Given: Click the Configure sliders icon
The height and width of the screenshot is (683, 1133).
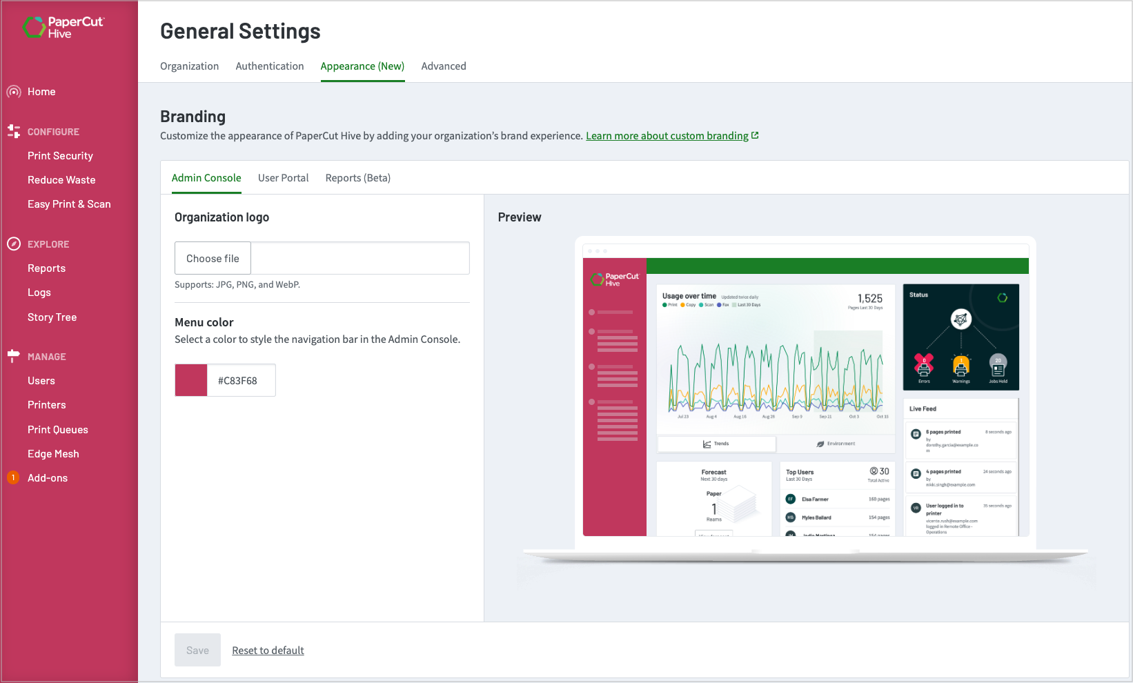Looking at the screenshot, I should click(14, 131).
